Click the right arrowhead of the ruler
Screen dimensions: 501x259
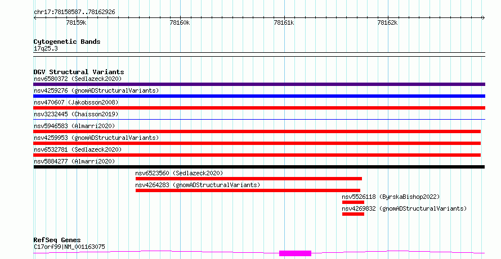click(483, 18)
